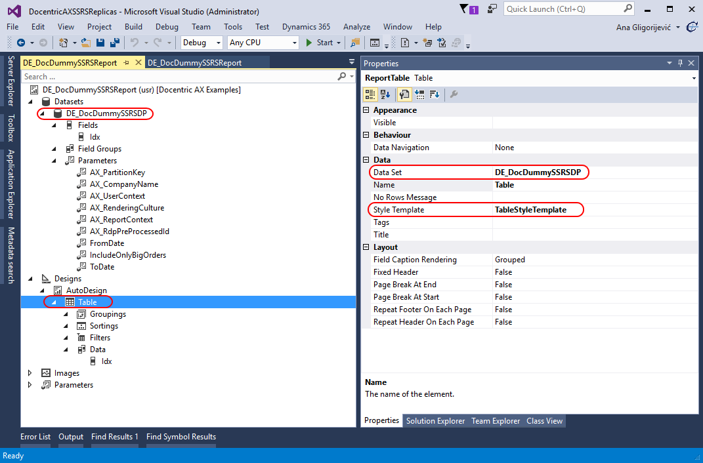
Task: Open the Build menu
Action: [134, 27]
